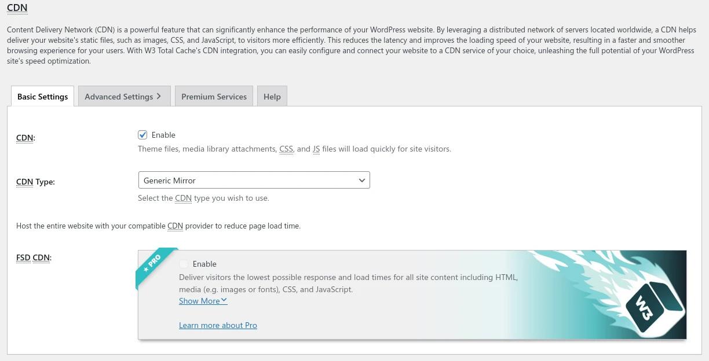
Task: Click the FSD CDN field label
Action: click(x=34, y=257)
